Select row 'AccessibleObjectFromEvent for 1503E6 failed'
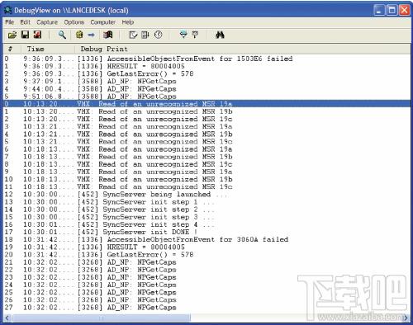 tap(206, 59)
